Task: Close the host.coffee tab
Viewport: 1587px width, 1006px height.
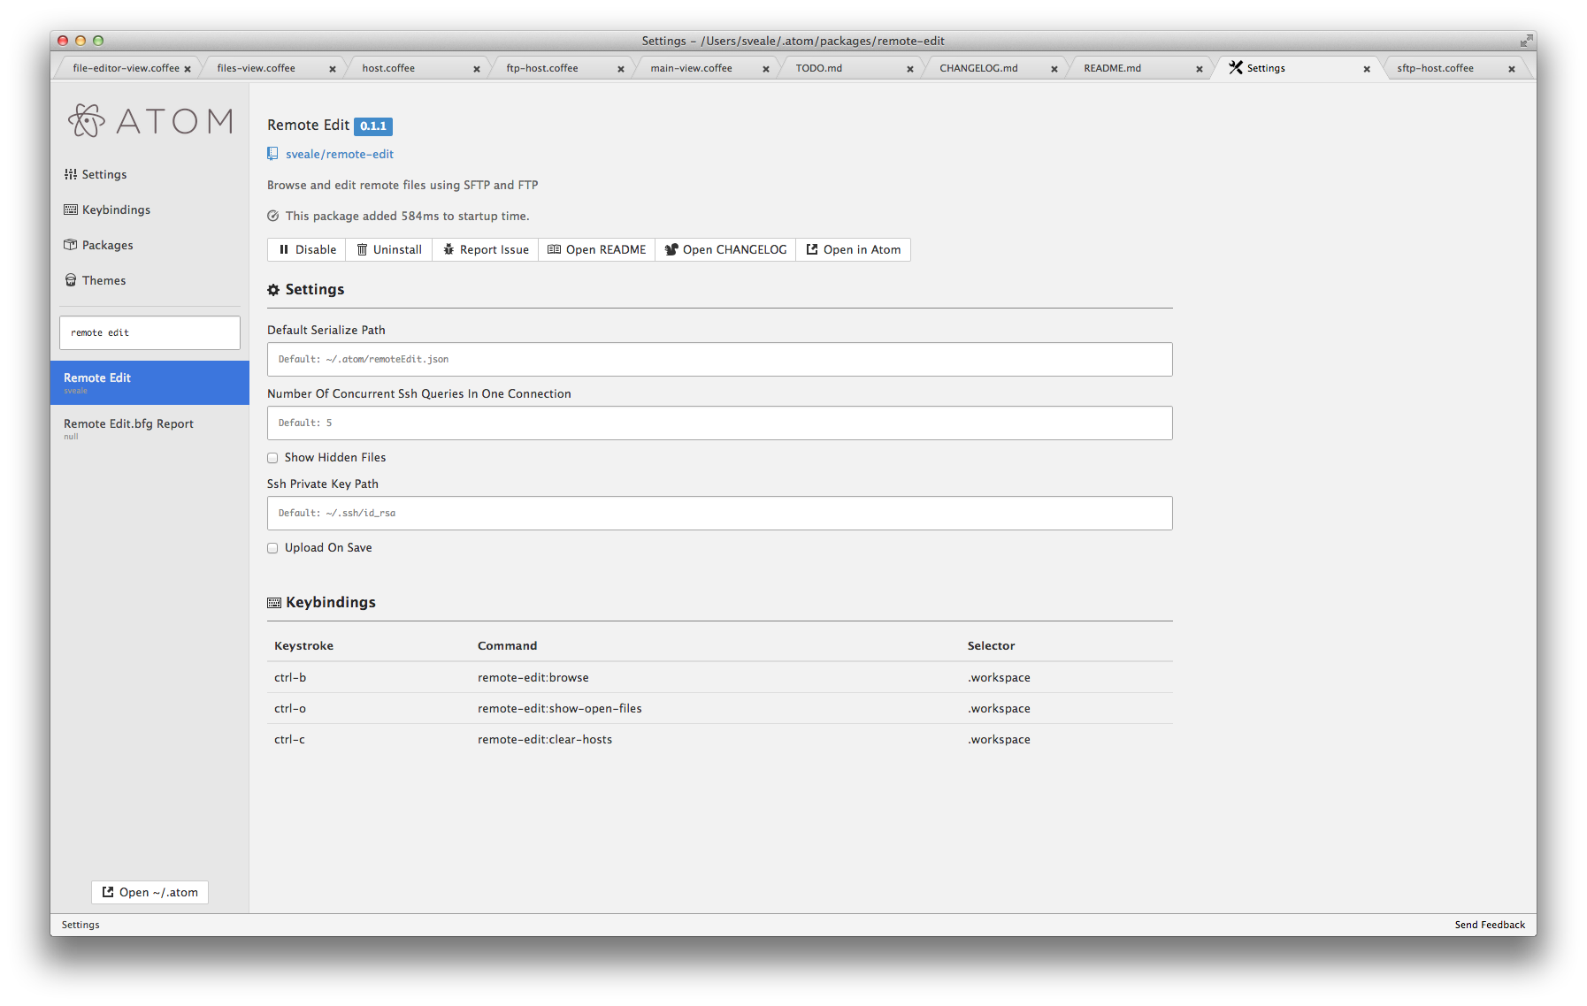Action: click(477, 69)
